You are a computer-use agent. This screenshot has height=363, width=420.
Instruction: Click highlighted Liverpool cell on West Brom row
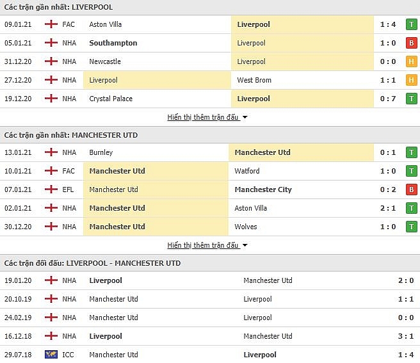(157, 80)
